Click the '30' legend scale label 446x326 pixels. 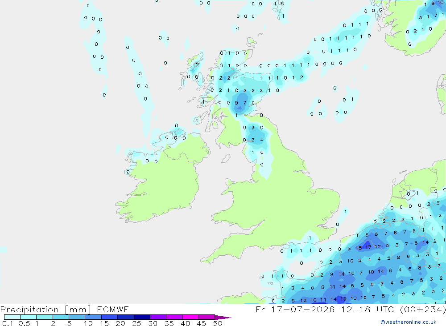point(153,323)
